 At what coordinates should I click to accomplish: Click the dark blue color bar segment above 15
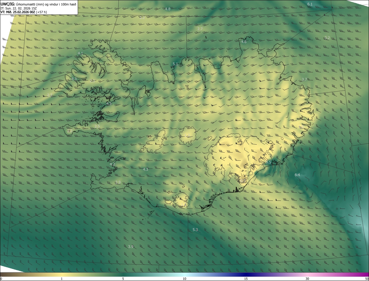pos(246,274)
